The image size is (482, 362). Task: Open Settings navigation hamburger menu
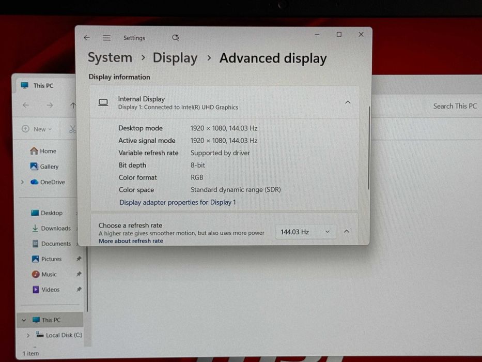(106, 38)
